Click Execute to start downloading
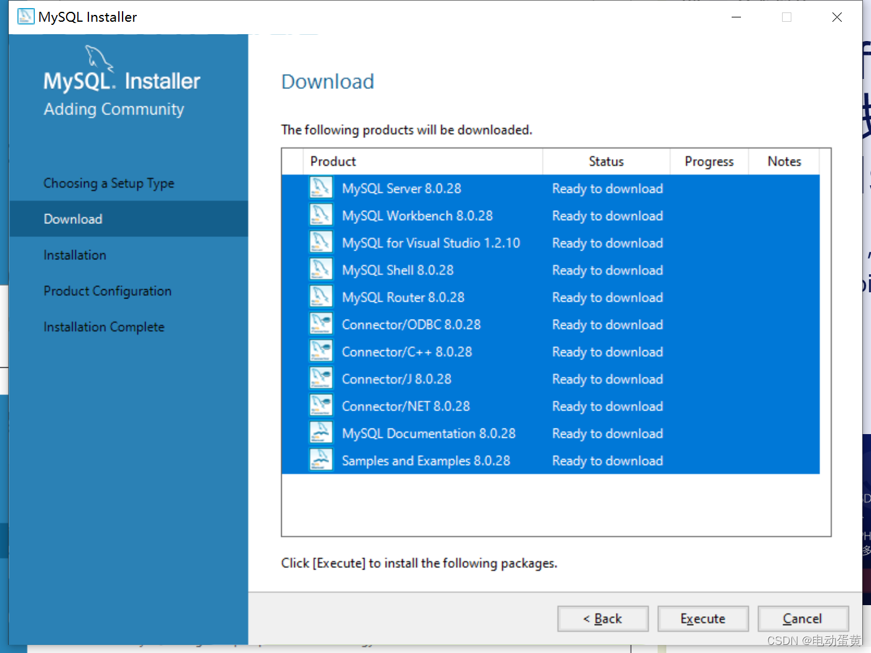Screen dimensions: 871x653 pyautogui.click(x=703, y=619)
